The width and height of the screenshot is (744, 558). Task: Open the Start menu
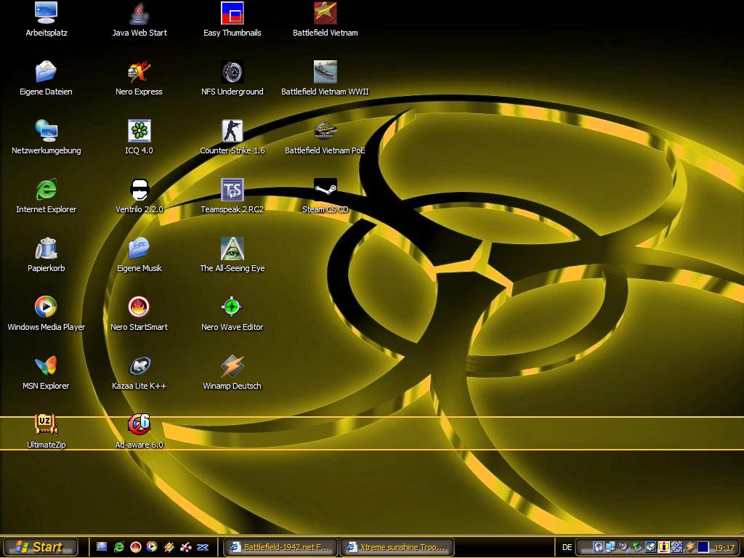(x=41, y=547)
